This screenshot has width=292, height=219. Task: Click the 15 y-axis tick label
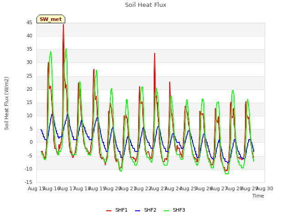coord(29,102)
